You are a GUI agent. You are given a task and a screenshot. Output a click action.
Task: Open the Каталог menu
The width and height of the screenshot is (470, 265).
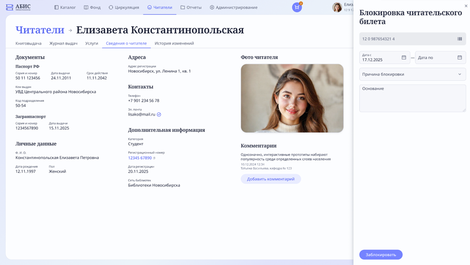65,7
